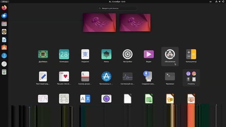Launch the Sudoku game icon
The height and width of the screenshot is (127, 226).
64,99
